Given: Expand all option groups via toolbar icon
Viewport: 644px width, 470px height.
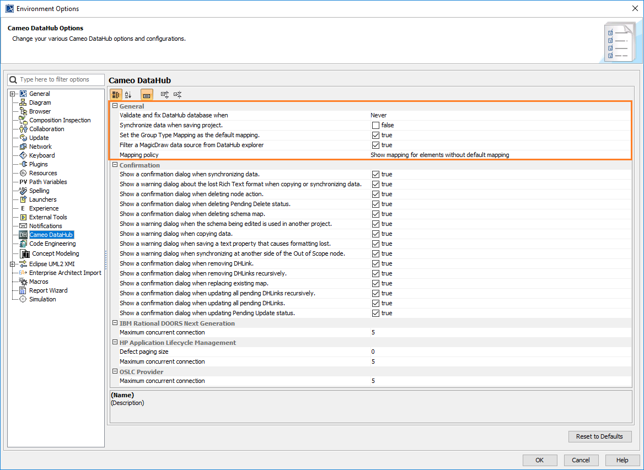Looking at the screenshot, I should pyautogui.click(x=164, y=94).
